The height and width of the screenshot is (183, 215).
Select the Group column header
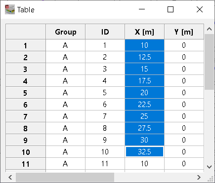point(66,32)
